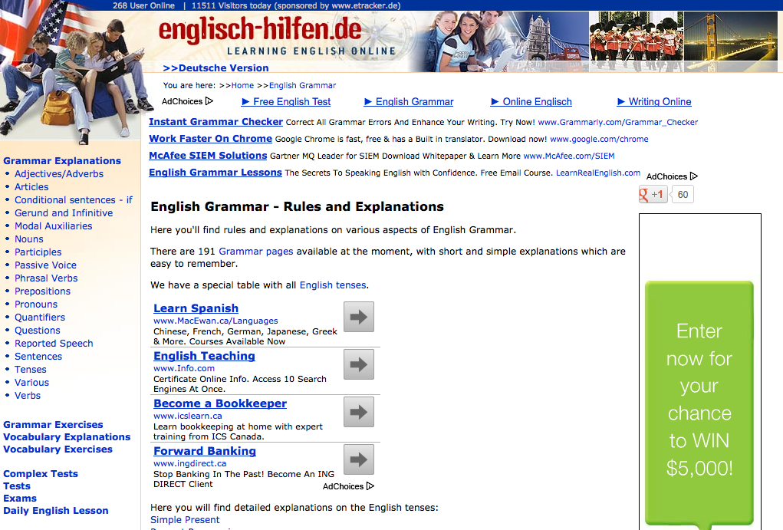Click the Google +1 button
Image resolution: width=783 pixels, height=530 pixels.
tap(653, 194)
